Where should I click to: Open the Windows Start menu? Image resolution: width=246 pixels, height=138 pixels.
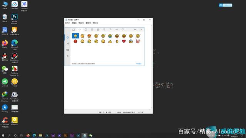click(3, 135)
